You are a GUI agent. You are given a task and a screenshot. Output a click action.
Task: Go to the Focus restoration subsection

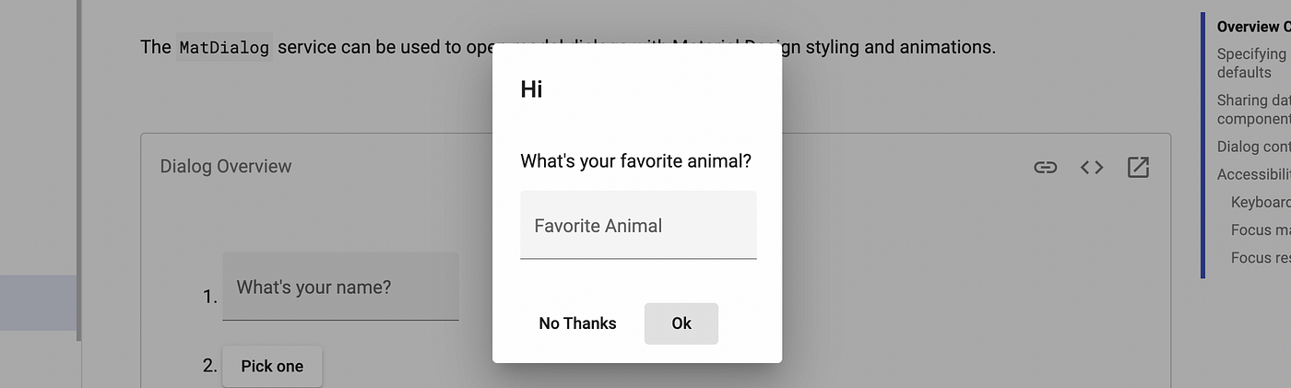pyautogui.click(x=1261, y=257)
